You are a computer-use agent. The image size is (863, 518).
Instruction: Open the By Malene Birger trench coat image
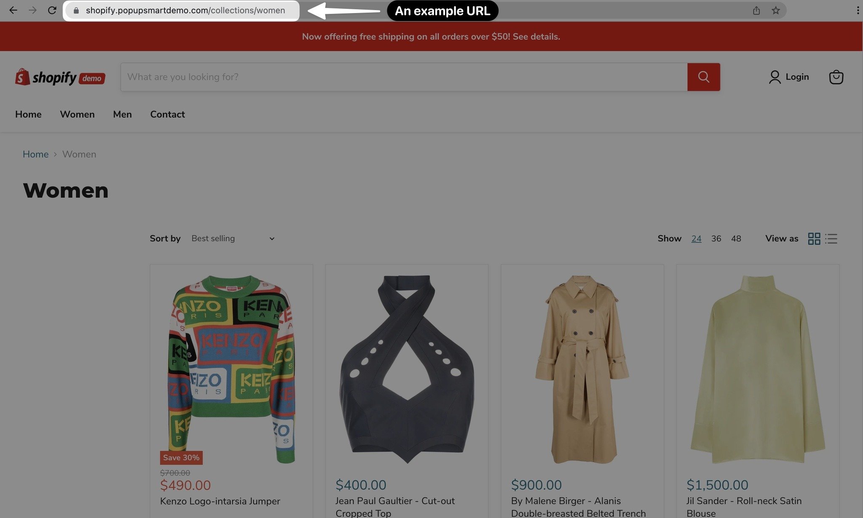click(x=582, y=369)
